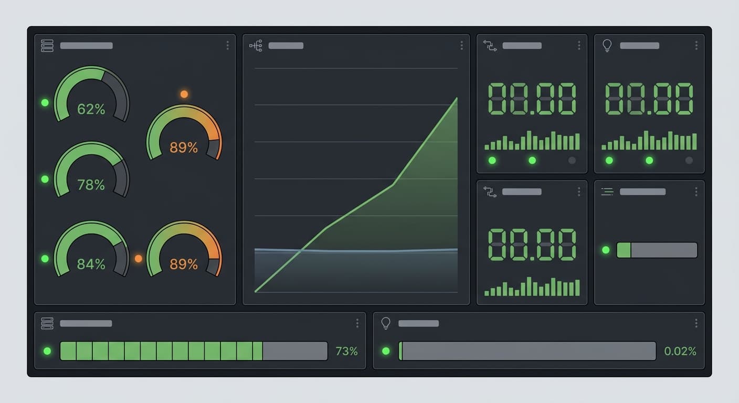
Task: Click the server rack icon in the 73% progress panel
Action: (x=47, y=323)
